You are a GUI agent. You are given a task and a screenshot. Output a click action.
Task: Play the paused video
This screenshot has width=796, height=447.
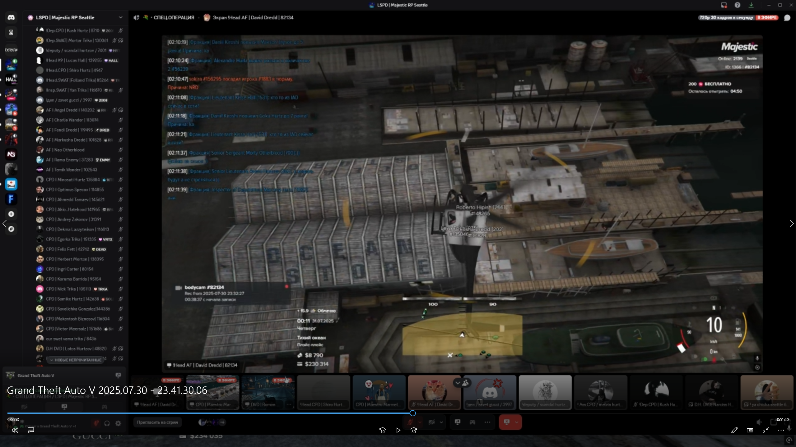tap(398, 430)
